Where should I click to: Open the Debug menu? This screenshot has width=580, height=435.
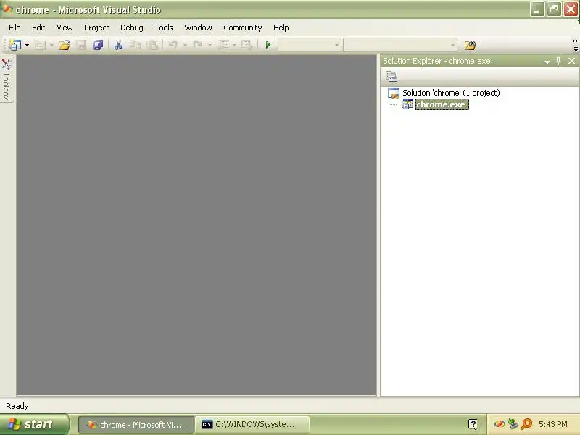point(132,28)
